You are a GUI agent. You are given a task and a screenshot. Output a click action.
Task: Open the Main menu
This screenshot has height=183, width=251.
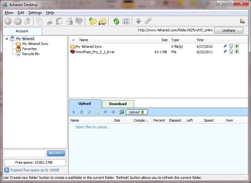click(9, 13)
